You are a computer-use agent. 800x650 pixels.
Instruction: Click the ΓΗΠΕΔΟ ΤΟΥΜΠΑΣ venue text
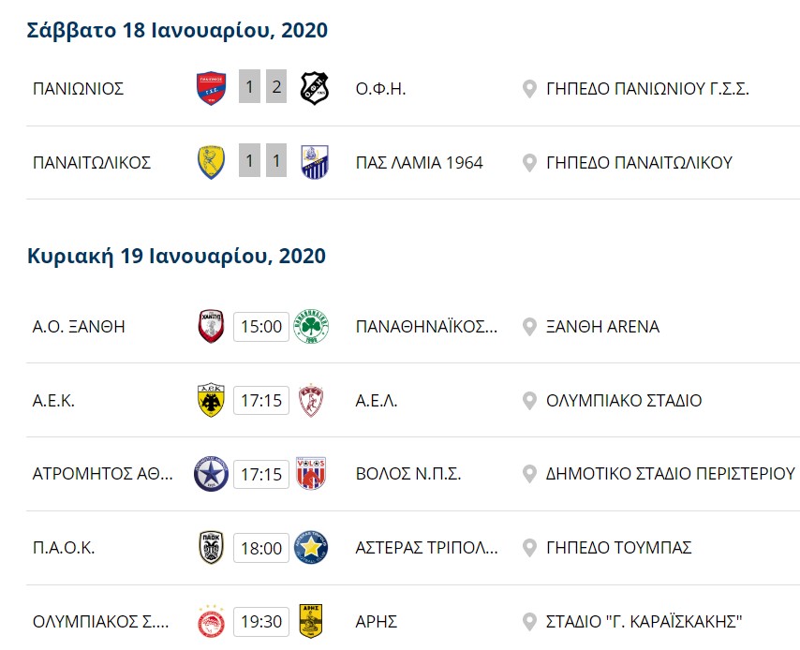(619, 548)
